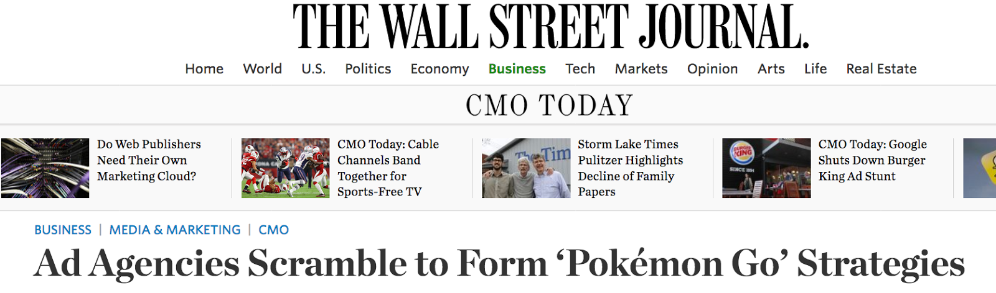
Task: Click The Wall Street Journal logo
Action: [x=550, y=27]
